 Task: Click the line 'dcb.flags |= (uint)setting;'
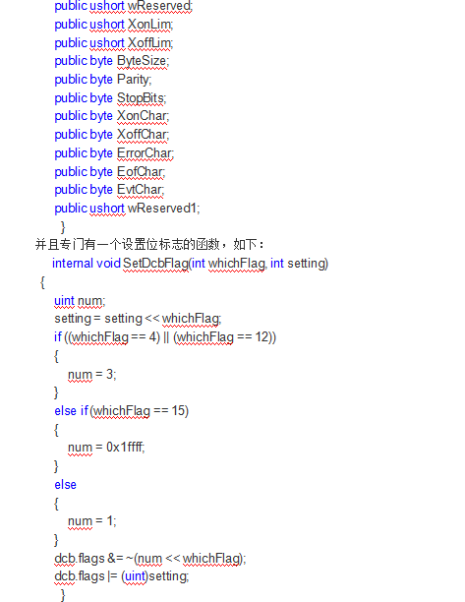(122, 576)
